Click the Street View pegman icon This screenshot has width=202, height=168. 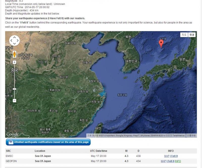tap(14, 54)
